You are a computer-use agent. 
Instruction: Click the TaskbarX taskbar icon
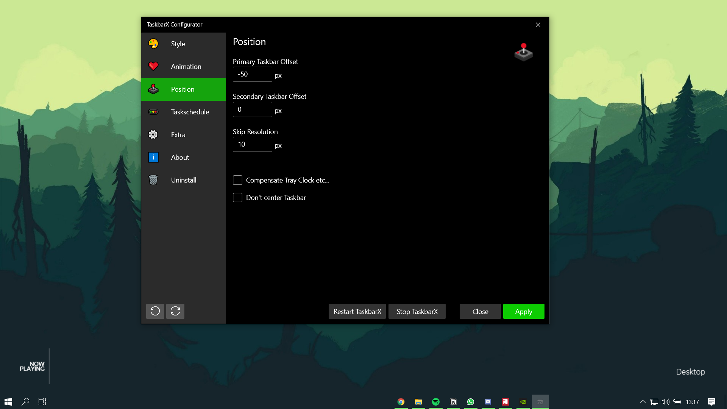(540, 402)
